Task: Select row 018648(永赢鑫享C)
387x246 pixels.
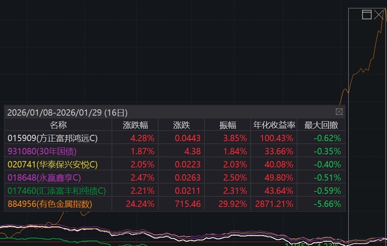Action: (x=175, y=178)
